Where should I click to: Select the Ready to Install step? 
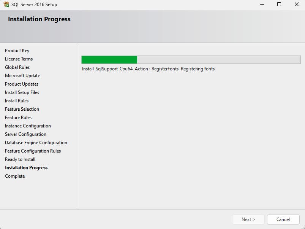[20, 159]
